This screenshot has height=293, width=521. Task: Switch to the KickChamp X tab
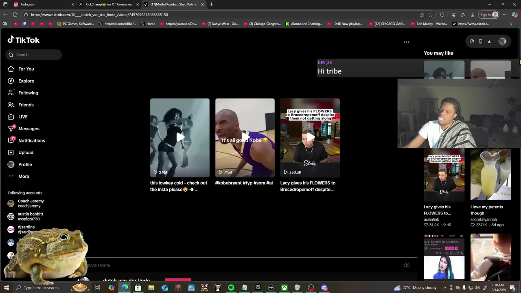[109, 4]
